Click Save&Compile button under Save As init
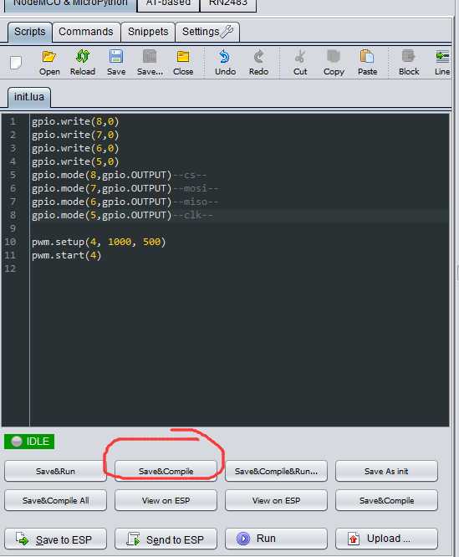The height and width of the screenshot is (557, 459). 386,500
